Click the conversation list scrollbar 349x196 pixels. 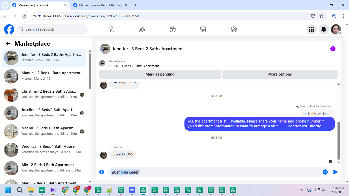point(90,71)
